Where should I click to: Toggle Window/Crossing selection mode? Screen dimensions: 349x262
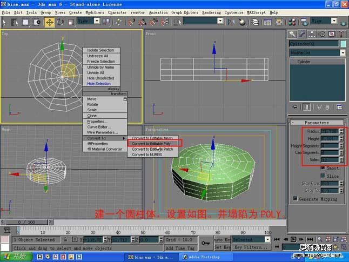pyautogui.click(x=37, y=22)
